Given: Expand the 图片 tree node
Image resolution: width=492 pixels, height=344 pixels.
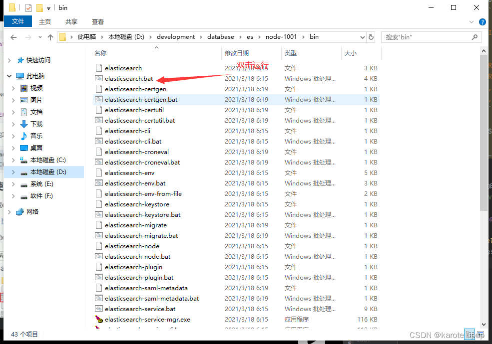Looking at the screenshot, I should (x=13, y=100).
